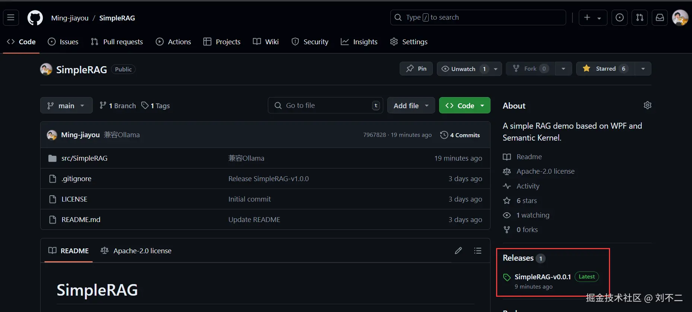This screenshot has height=312, width=692.
Task: Toggle the Starred button
Action: [605, 68]
